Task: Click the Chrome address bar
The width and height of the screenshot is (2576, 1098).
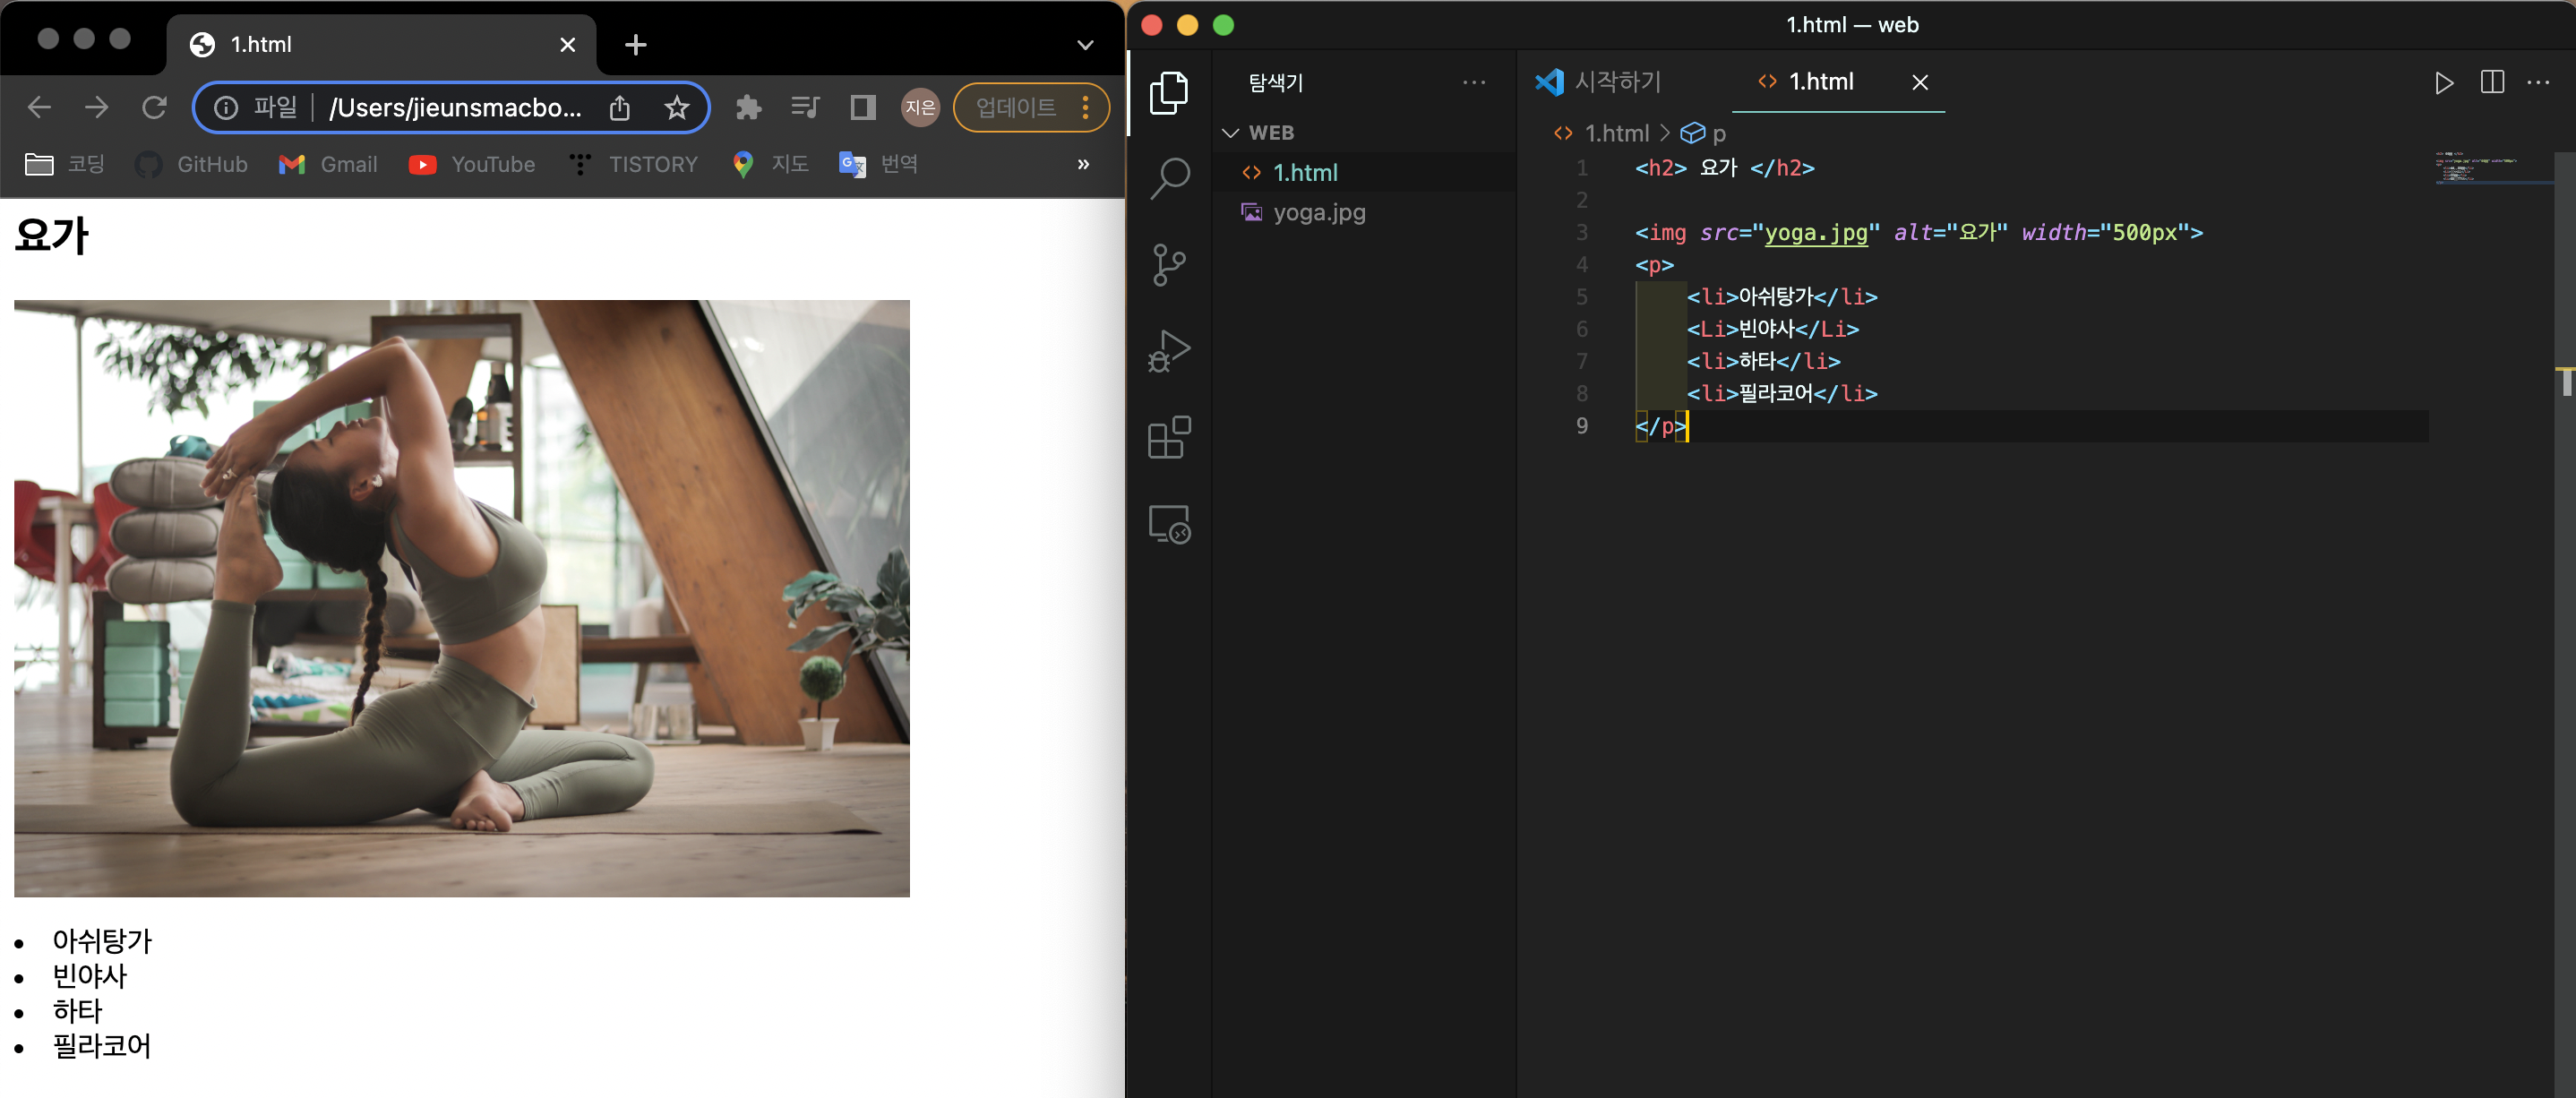Action: [x=455, y=108]
